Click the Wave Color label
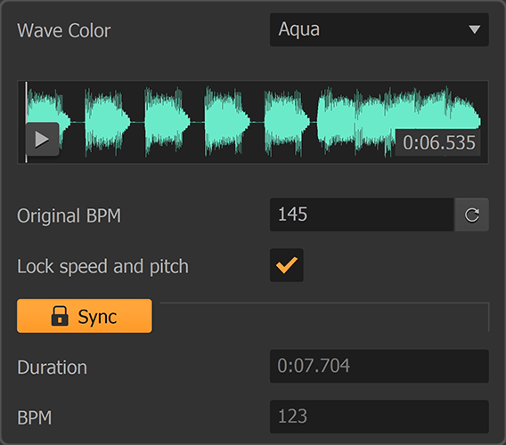 click(x=64, y=30)
